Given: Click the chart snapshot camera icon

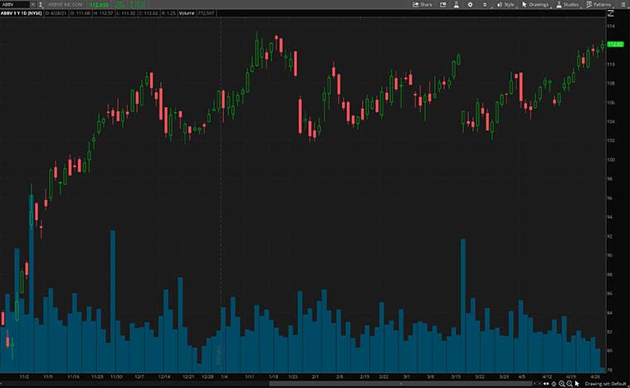Looking at the screenshot, I should pyautogui.click(x=442, y=4).
